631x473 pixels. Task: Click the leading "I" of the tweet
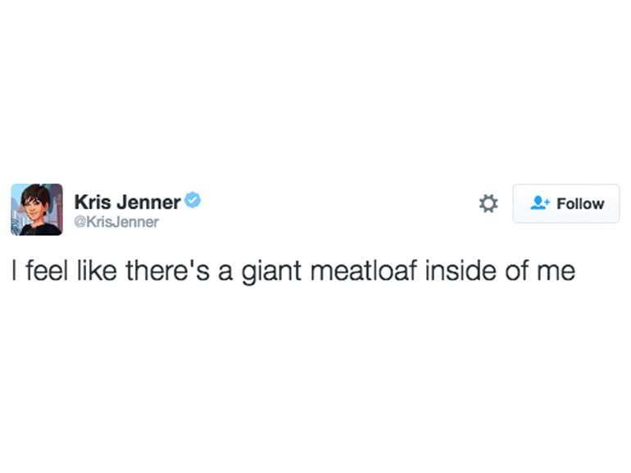(x=14, y=271)
